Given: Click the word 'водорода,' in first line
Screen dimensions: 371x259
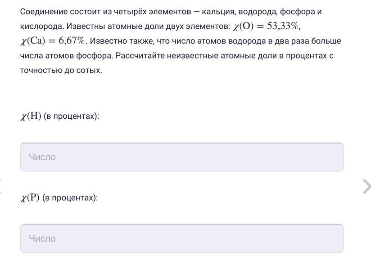Looking at the screenshot, I should tap(258, 12).
